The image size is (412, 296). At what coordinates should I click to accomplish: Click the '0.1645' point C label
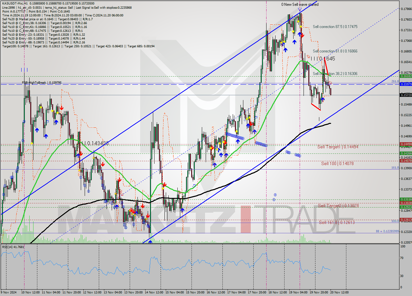pyautogui.click(x=327, y=59)
